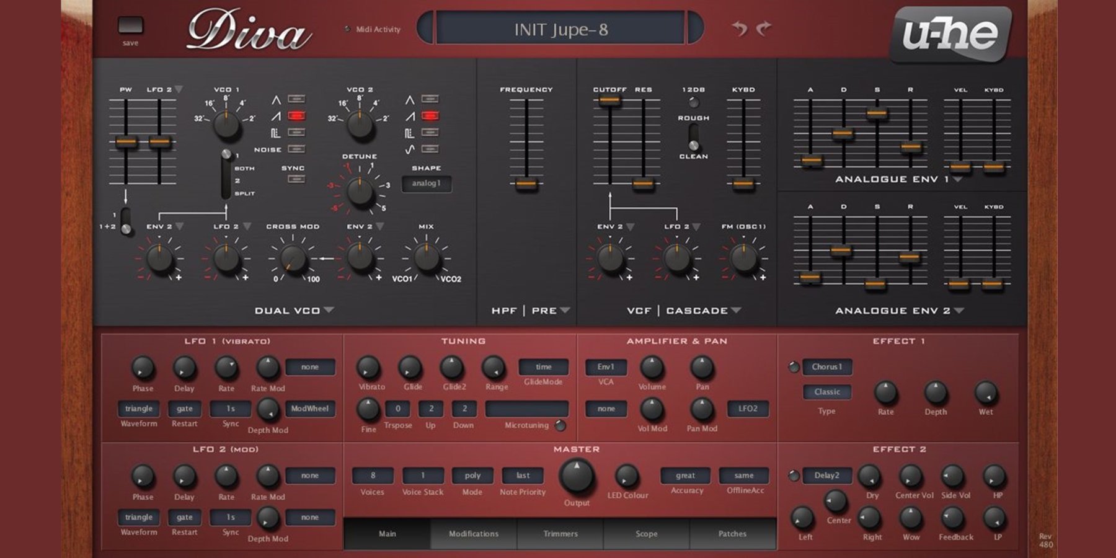Flip the 1 / 1+2 PW target switch

(x=126, y=221)
